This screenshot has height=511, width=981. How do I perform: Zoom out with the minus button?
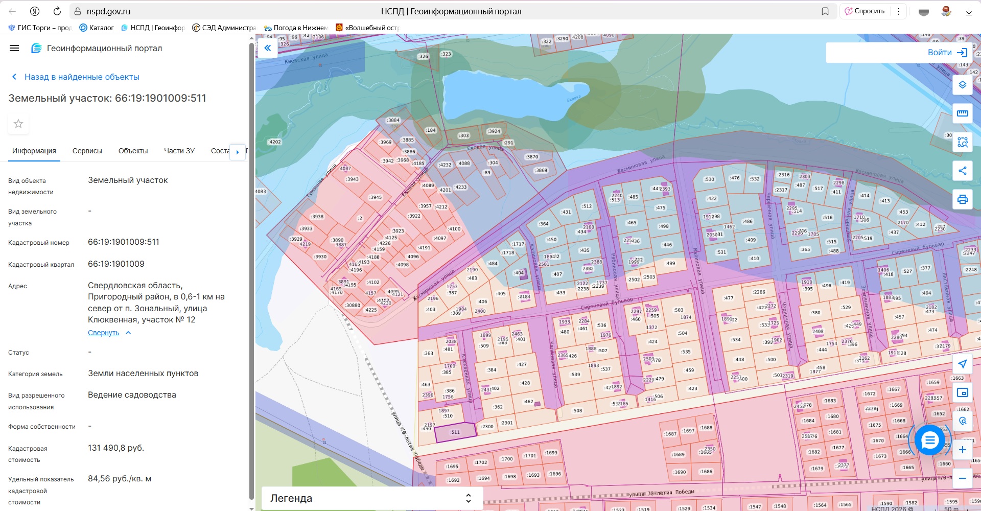[x=962, y=478]
